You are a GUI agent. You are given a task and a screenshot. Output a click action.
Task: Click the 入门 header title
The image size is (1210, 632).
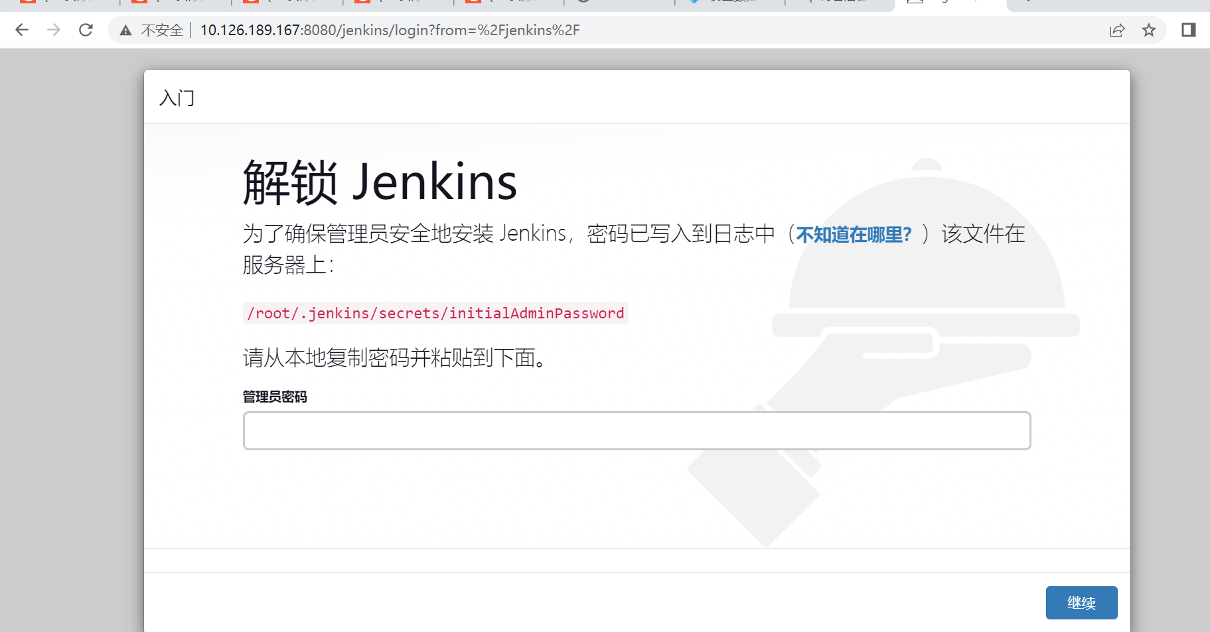tap(177, 98)
